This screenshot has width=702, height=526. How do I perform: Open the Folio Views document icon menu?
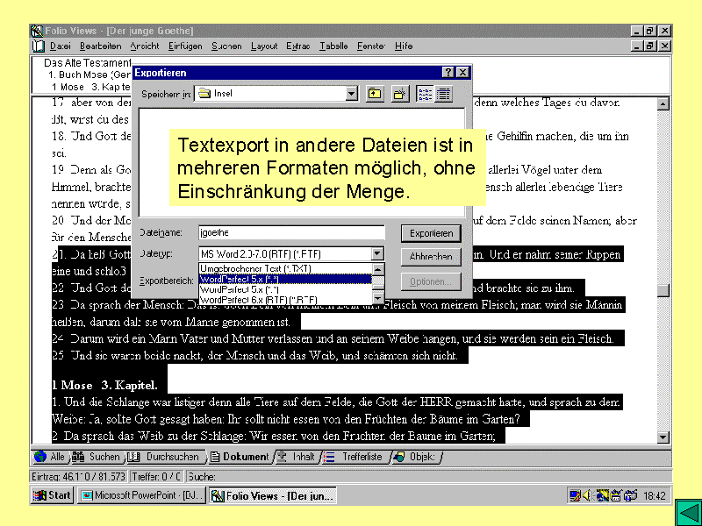point(39,46)
